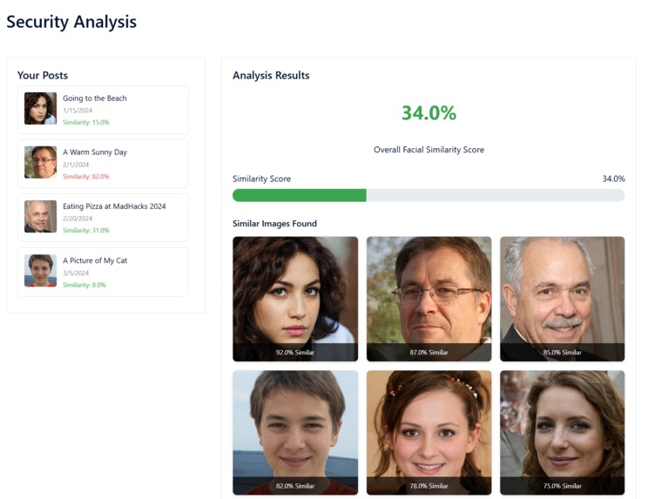Click the 'Your Posts' heading
The image size is (648, 499).
(x=43, y=75)
